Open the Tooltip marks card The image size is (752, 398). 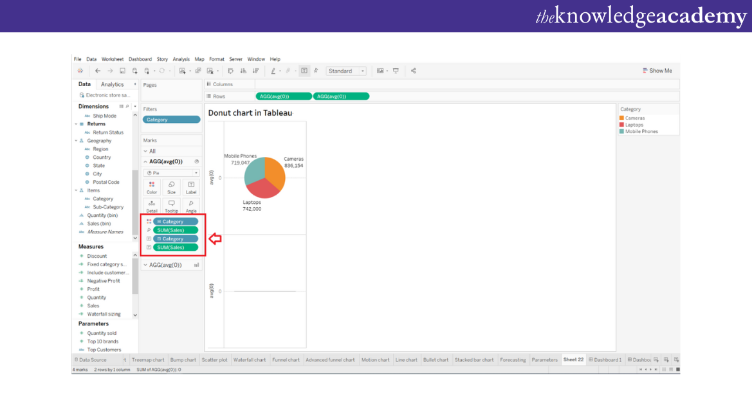[171, 206]
